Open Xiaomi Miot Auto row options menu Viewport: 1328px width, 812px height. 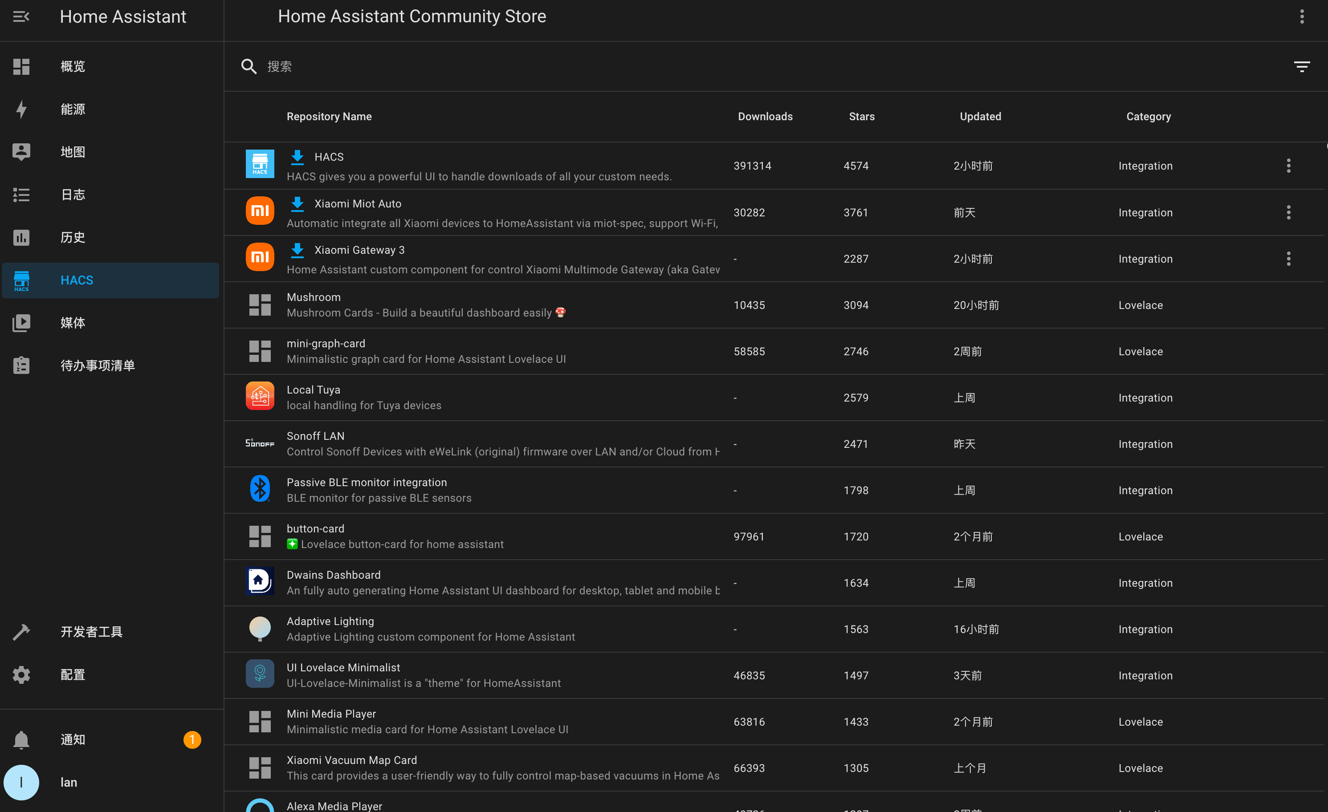[x=1289, y=212]
